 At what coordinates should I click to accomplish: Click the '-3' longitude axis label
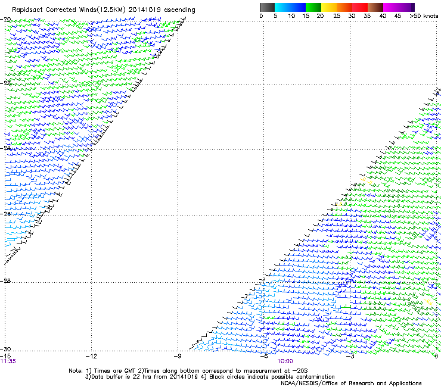tap(350, 356)
